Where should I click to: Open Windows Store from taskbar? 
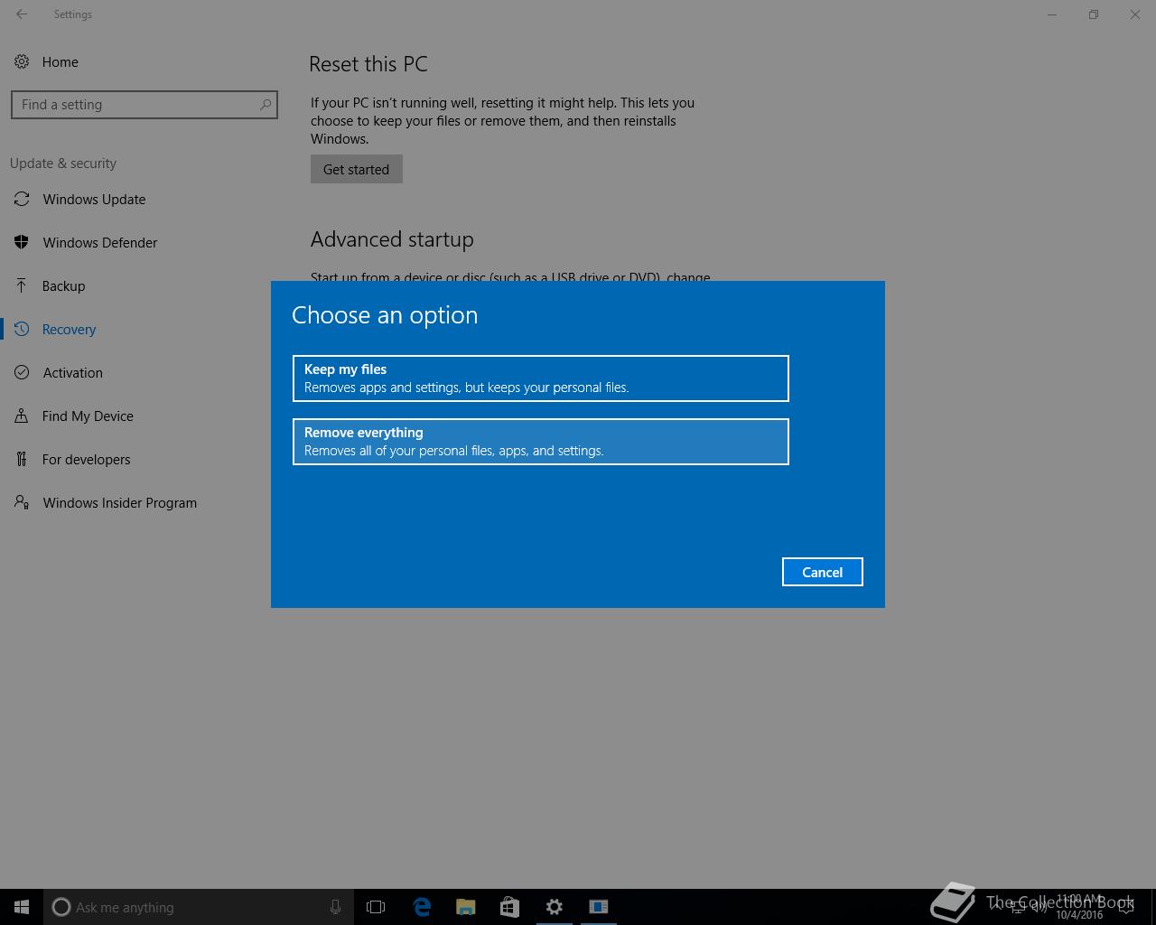point(509,907)
